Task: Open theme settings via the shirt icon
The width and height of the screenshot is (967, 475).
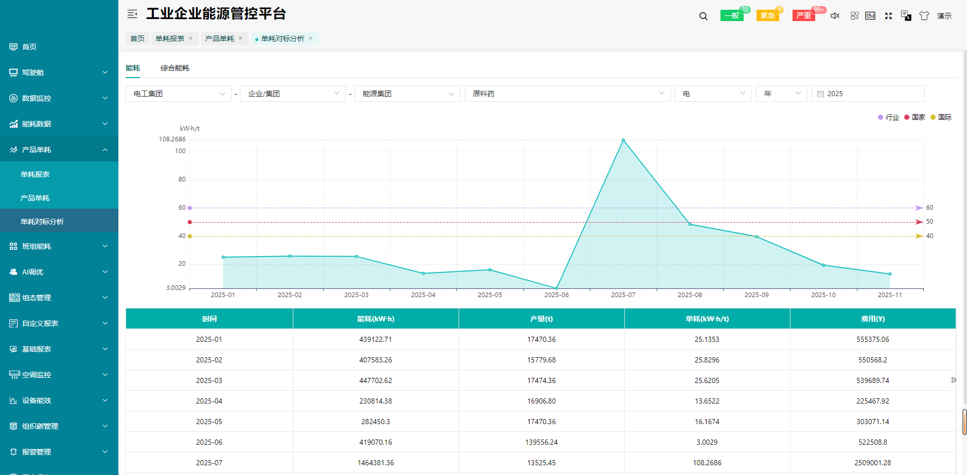Action: (x=924, y=16)
